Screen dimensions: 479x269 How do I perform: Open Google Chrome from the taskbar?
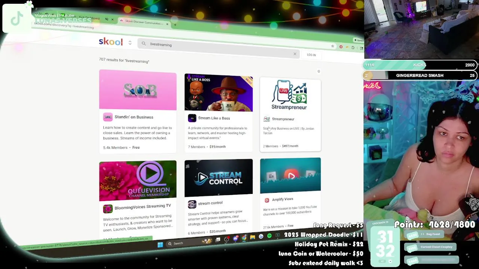coord(244,238)
